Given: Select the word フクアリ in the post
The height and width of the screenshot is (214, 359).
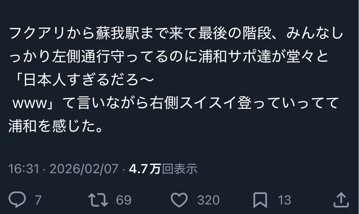Looking at the screenshot, I should 37,33.
